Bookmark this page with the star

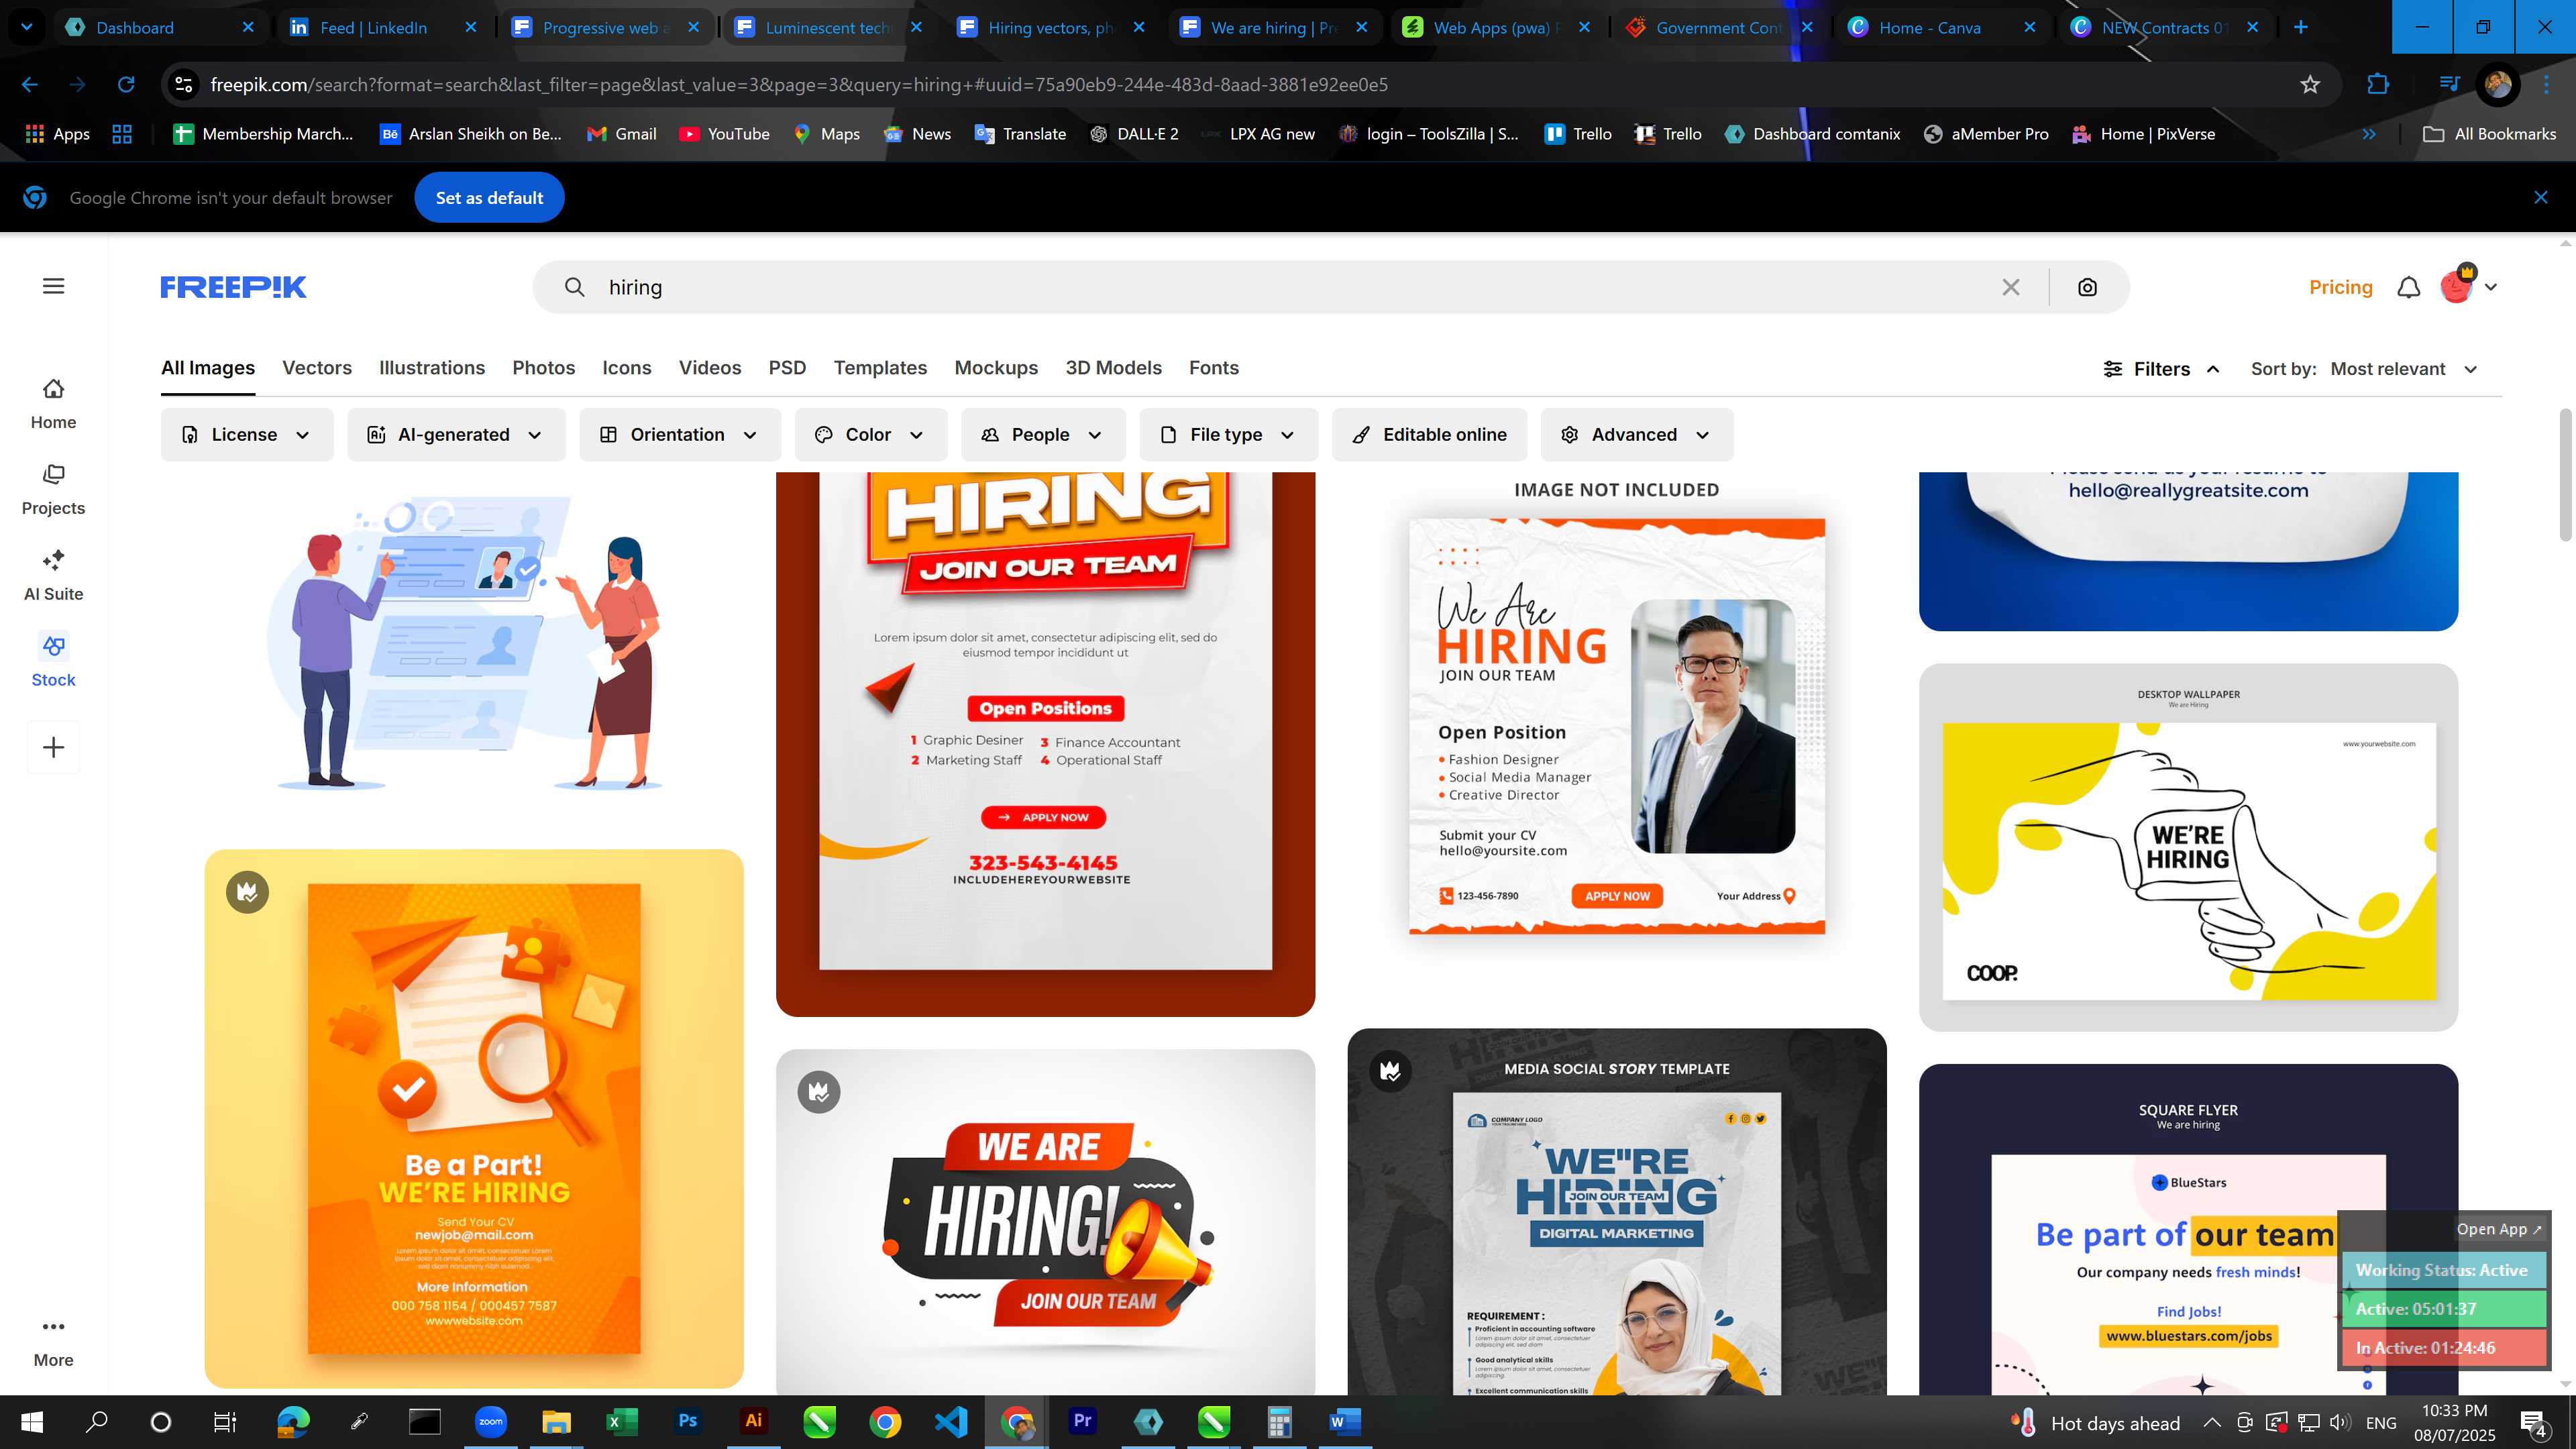[2310, 85]
